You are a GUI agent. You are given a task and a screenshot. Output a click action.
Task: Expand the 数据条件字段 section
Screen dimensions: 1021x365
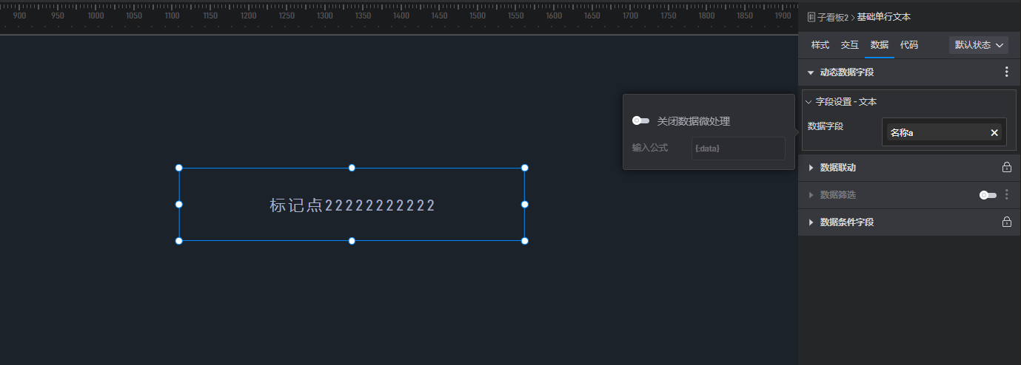[811, 222]
